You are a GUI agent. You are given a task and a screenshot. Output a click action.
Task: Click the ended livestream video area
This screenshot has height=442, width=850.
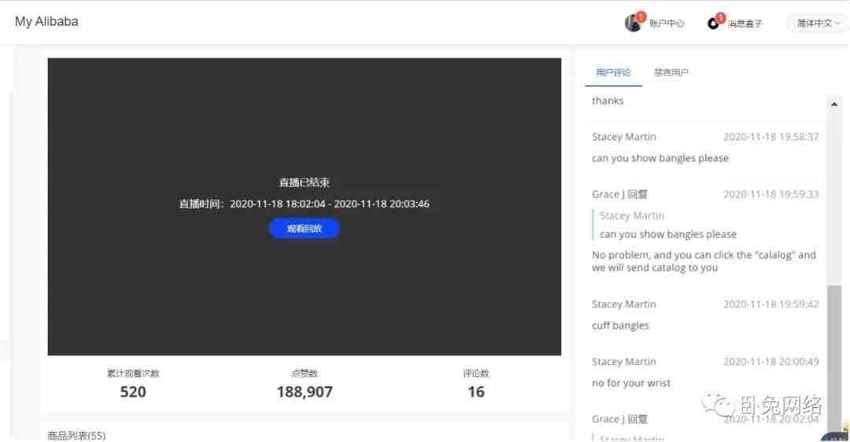[x=304, y=206]
